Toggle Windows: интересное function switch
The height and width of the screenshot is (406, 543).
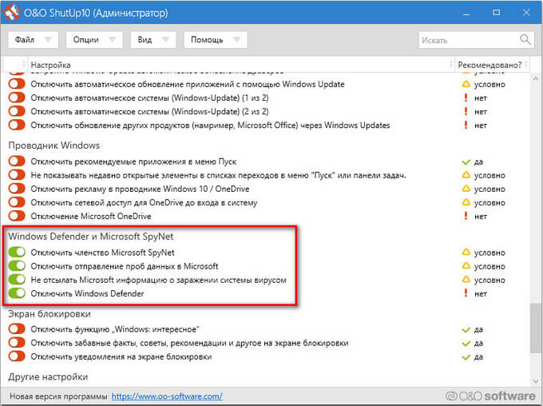[17, 328]
